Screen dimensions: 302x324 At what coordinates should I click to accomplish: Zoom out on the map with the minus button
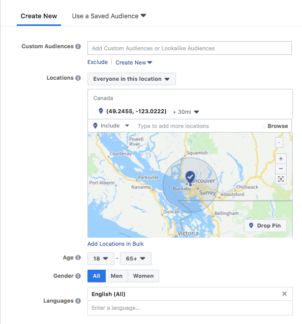click(x=281, y=169)
